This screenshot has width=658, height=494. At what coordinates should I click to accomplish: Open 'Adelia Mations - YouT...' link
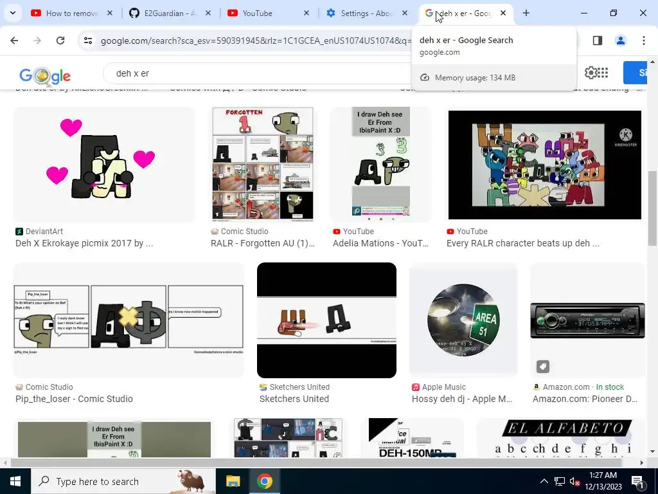(x=380, y=243)
